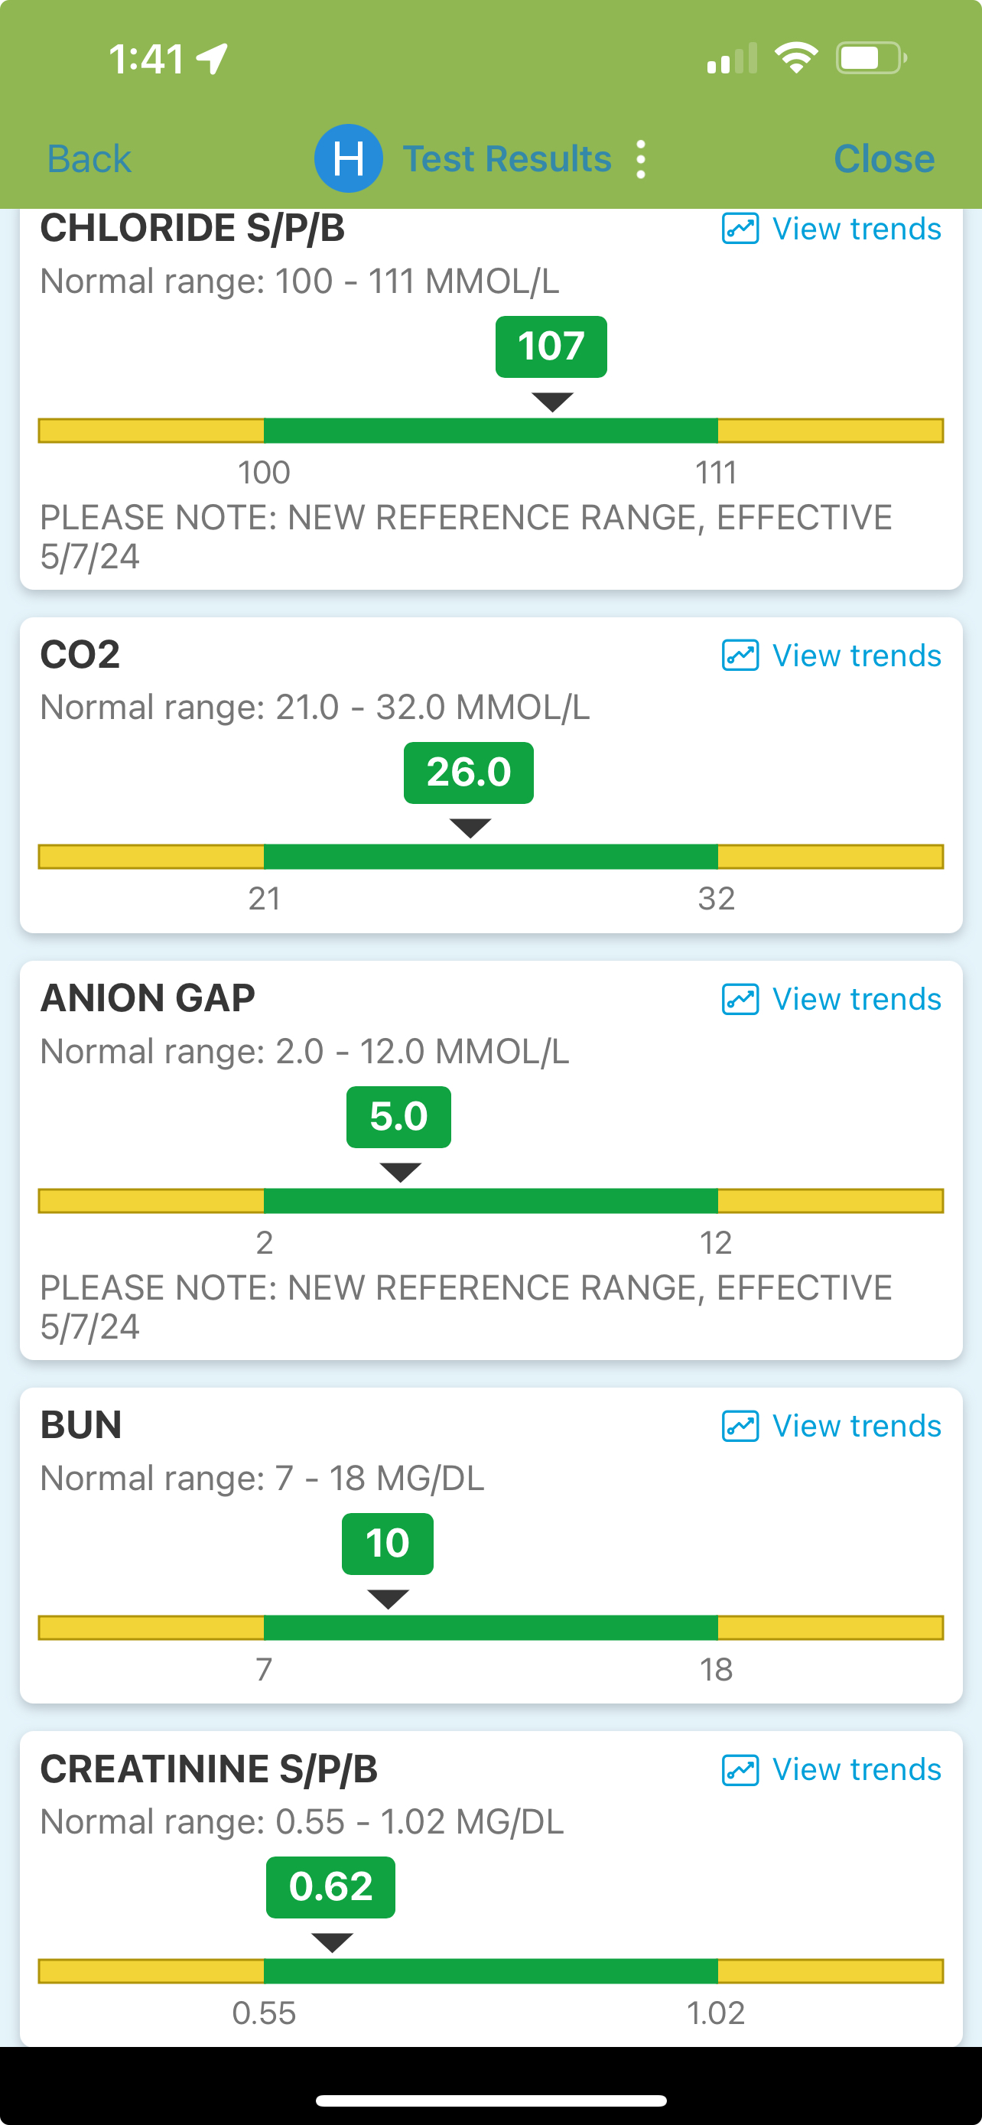982x2125 pixels.
Task: Tap the Test Results header title
Action: (507, 158)
